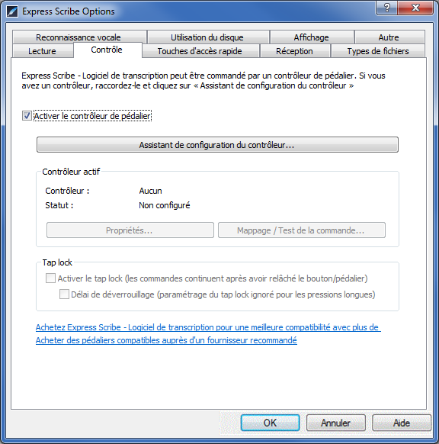
Task: Switch to Touches d'accès rapide tab
Action: pos(200,51)
